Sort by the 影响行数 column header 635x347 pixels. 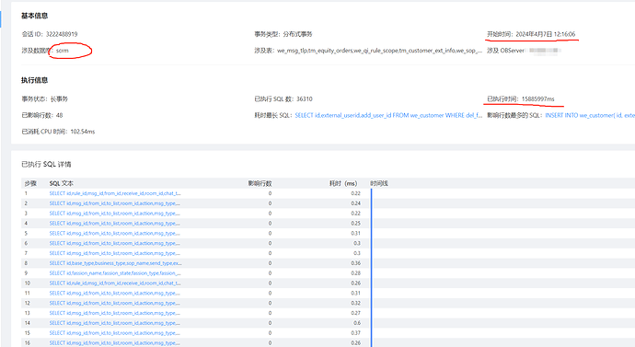coord(260,183)
